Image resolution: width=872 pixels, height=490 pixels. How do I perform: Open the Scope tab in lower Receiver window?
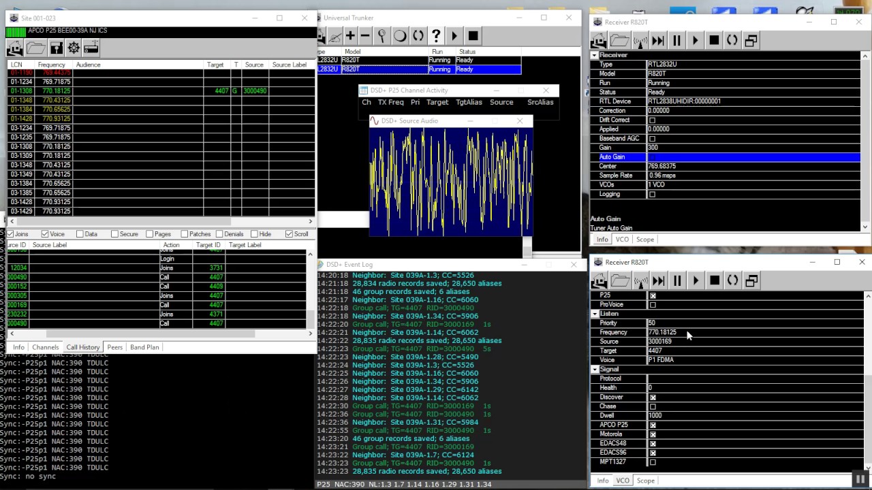tap(646, 480)
